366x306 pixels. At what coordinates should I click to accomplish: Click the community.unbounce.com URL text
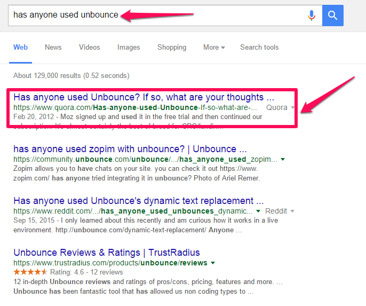tap(145, 160)
